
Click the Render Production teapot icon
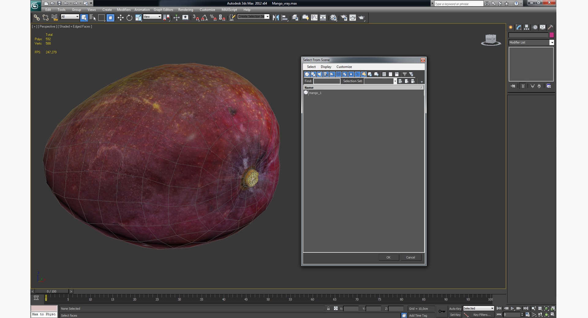362,18
